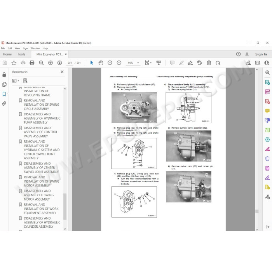Image resolution: width=272 pixels, height=272 pixels.
Task: Open the Sign menu
Action: click(25, 48)
